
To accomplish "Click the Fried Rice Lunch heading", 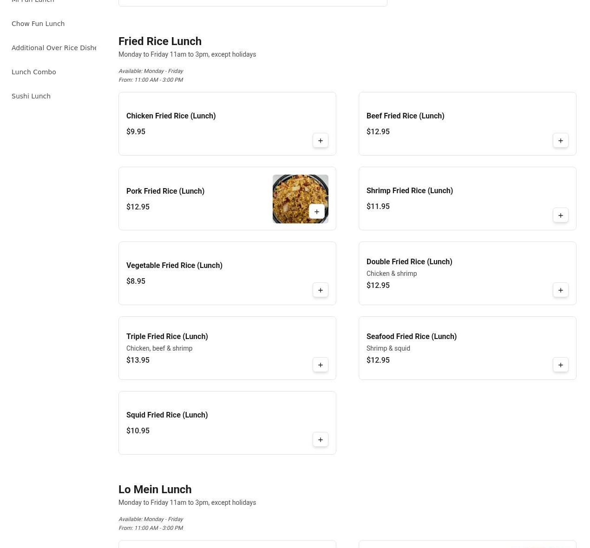I will pos(160,41).
